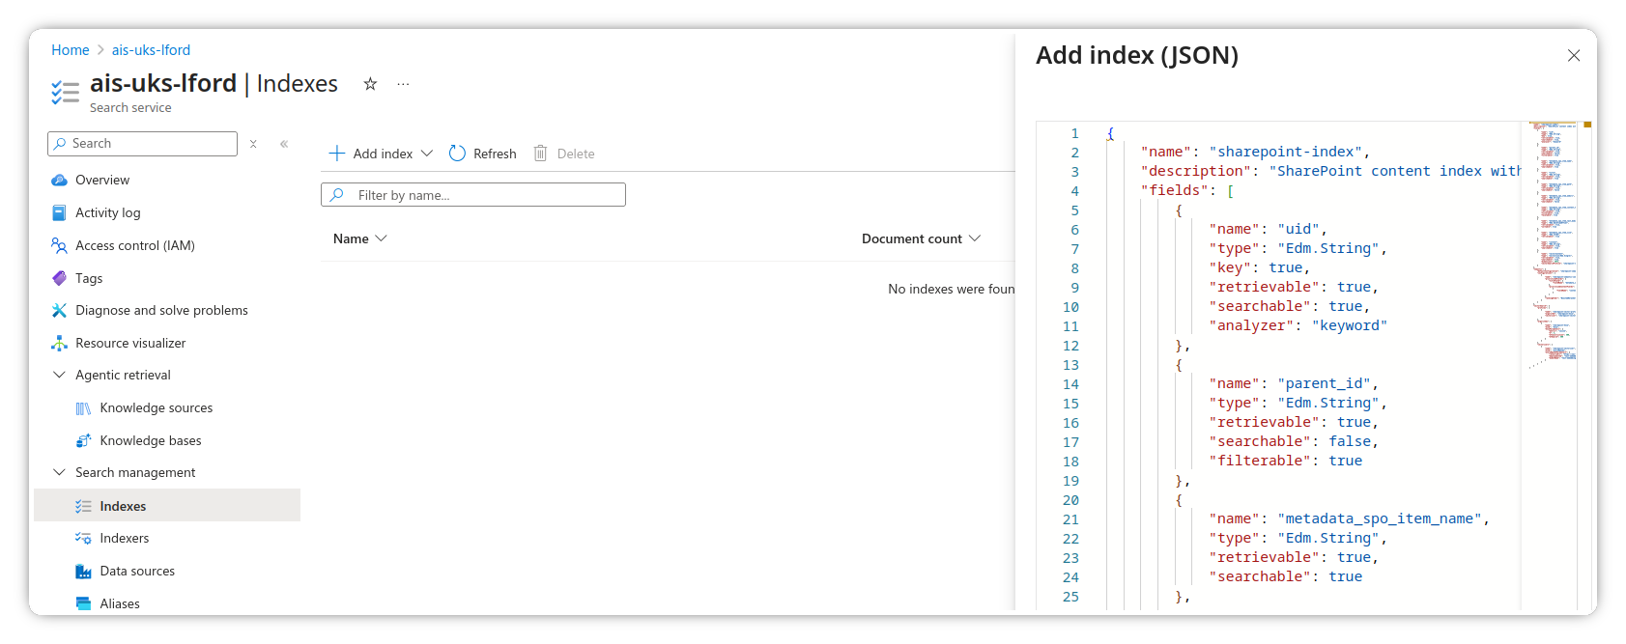Sort by Document count column chevron
1626x644 pixels.
coord(974,238)
